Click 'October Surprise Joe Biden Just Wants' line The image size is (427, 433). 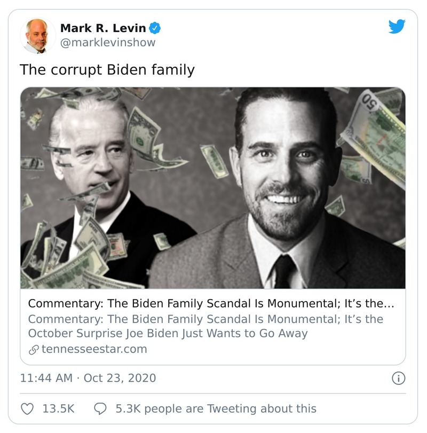click(x=168, y=333)
